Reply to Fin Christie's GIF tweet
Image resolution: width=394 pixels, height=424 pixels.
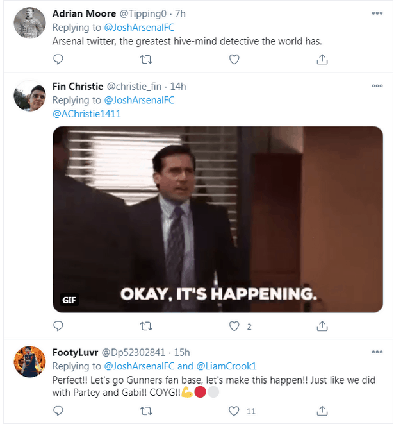(x=58, y=326)
